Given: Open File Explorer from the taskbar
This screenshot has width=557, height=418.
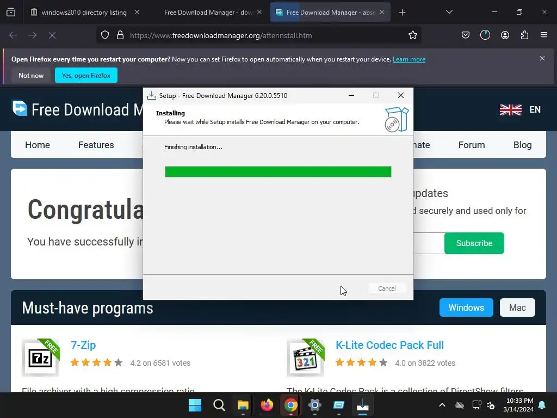Looking at the screenshot, I should point(243,405).
